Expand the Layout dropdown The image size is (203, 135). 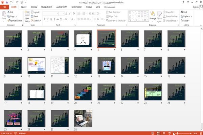tap(36, 12)
